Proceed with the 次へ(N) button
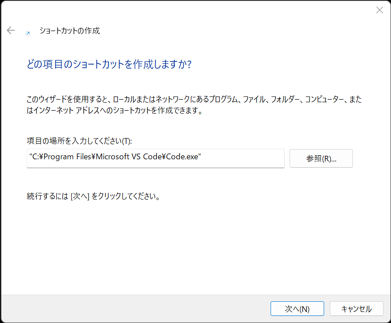Screen dimensions: 391x323 (297, 308)
